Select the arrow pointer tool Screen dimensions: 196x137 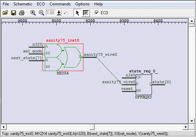click(x=78, y=13)
